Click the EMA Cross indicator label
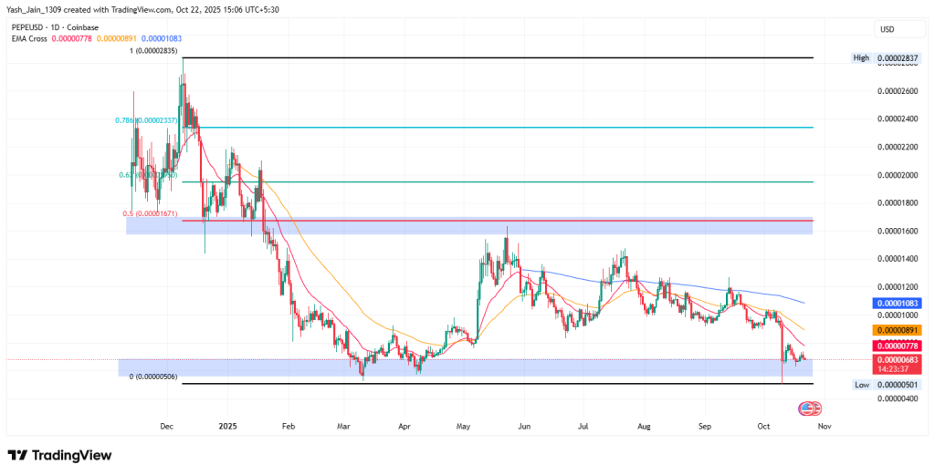Image resolution: width=935 pixels, height=475 pixels. (27, 39)
